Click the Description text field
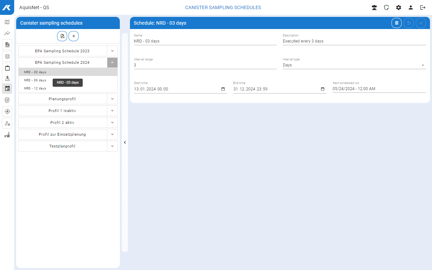 (x=354, y=41)
